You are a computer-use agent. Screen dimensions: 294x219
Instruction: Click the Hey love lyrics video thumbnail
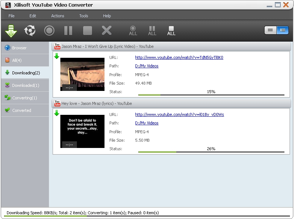pyautogui.click(x=82, y=131)
